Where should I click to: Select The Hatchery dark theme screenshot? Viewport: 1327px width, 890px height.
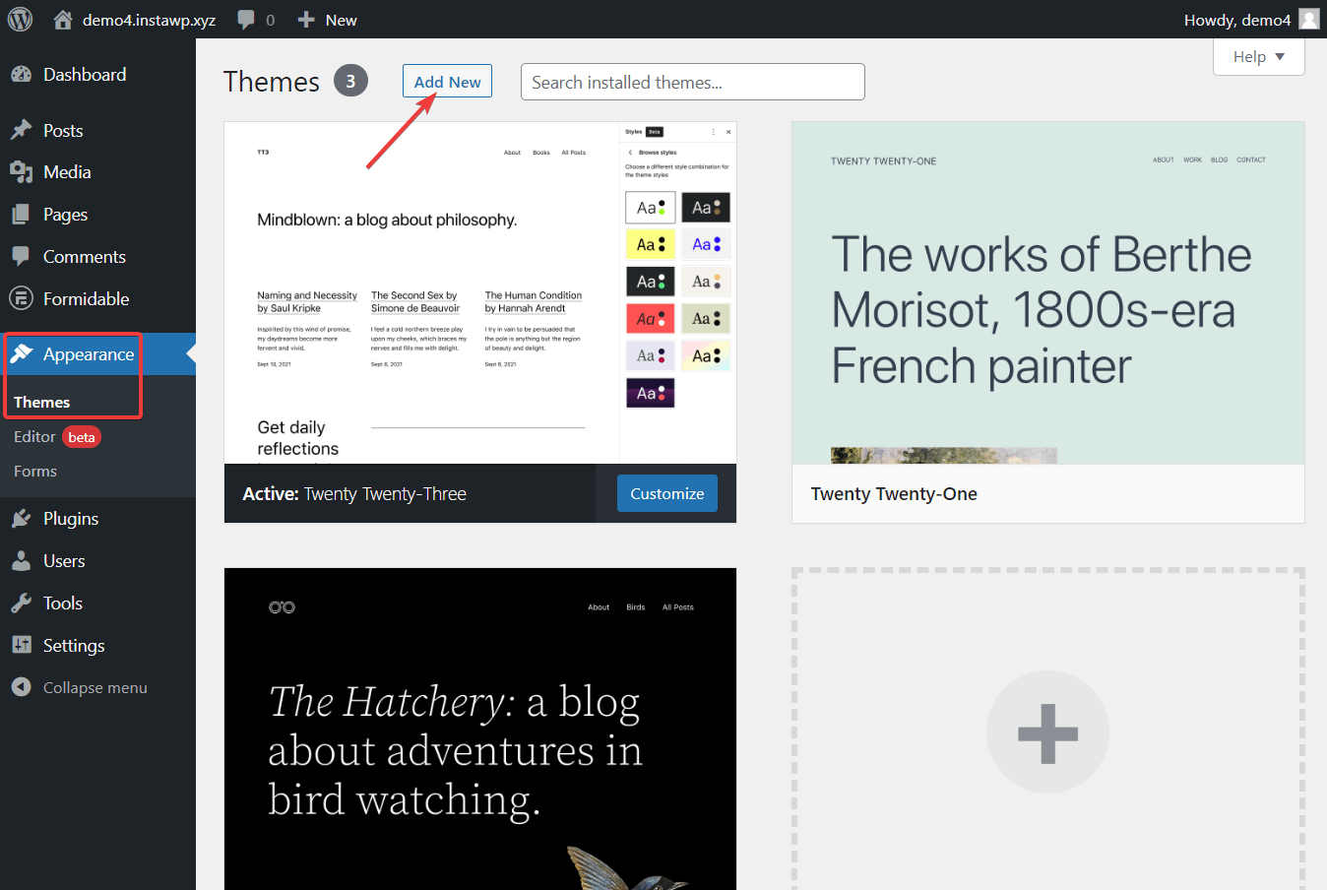pos(480,729)
